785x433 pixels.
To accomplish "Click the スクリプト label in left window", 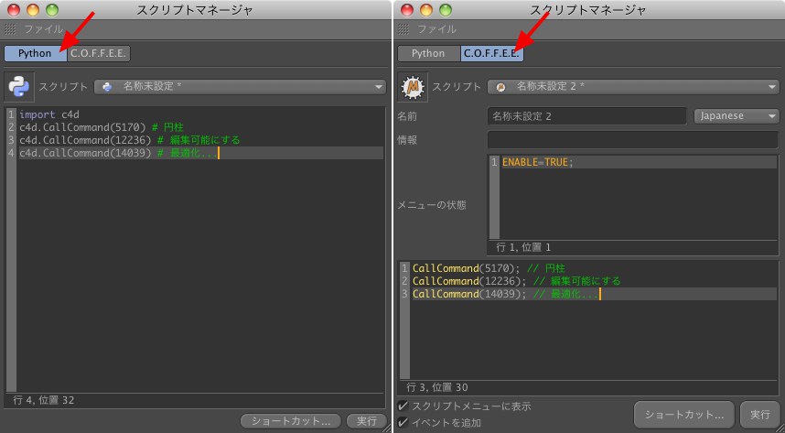I will [63, 87].
